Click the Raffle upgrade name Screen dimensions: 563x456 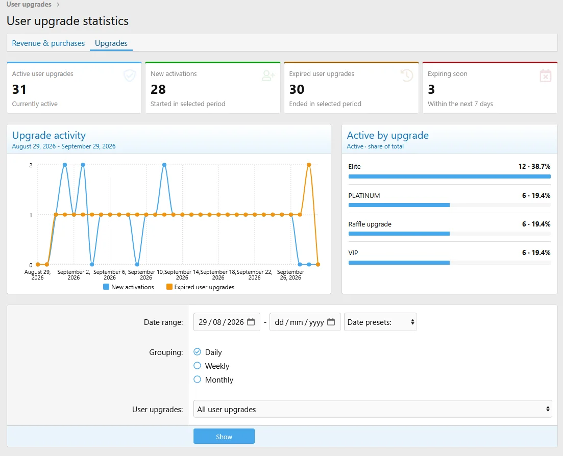[370, 224]
